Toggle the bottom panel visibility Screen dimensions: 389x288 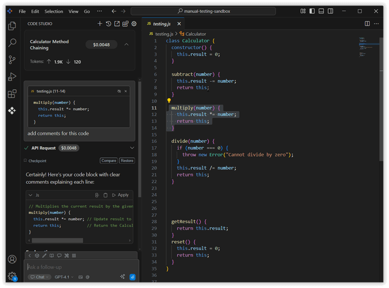[x=321, y=11]
